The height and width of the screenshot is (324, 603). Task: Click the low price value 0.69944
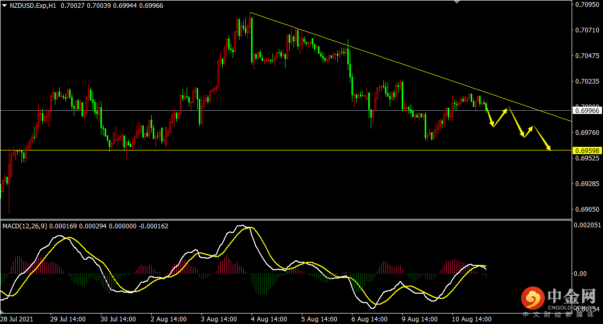[125, 6]
